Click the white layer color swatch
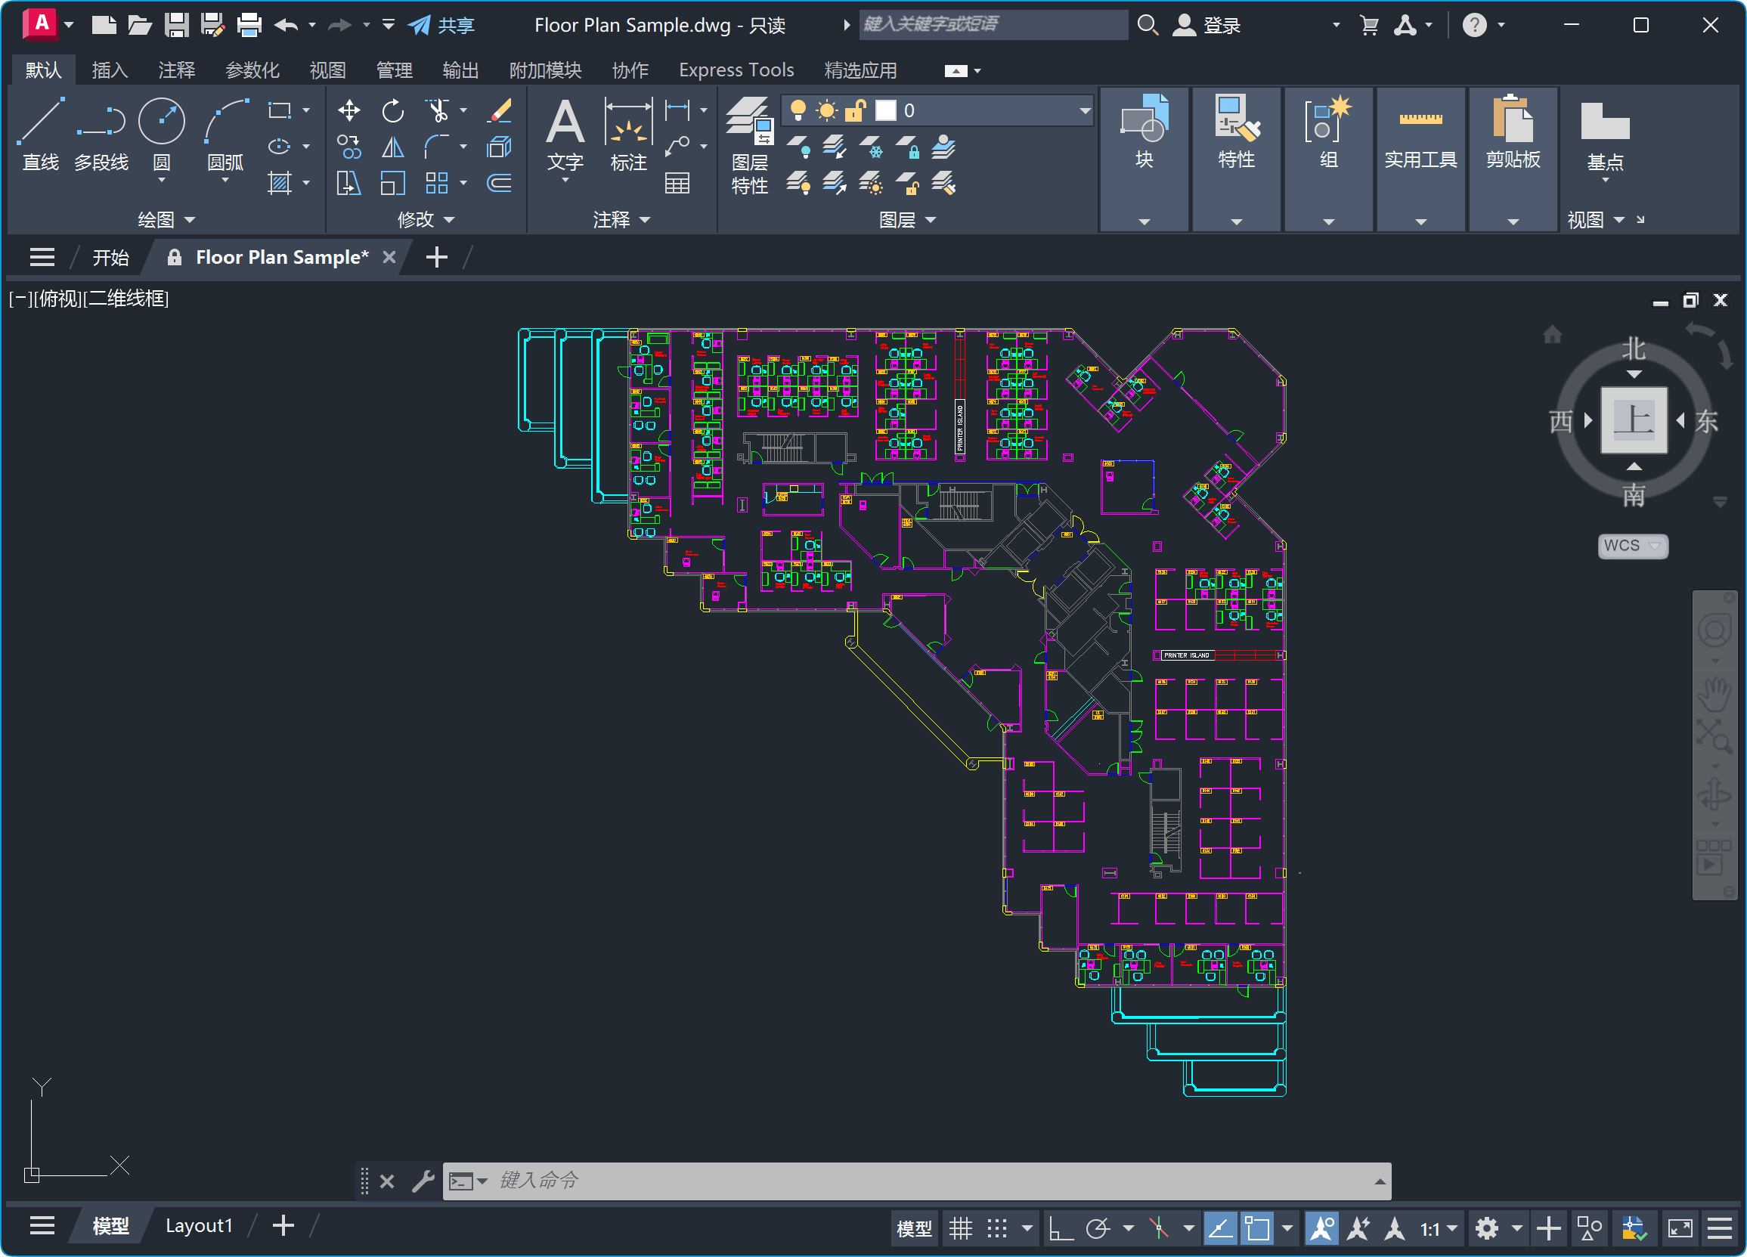This screenshot has height=1257, width=1747. click(x=885, y=110)
